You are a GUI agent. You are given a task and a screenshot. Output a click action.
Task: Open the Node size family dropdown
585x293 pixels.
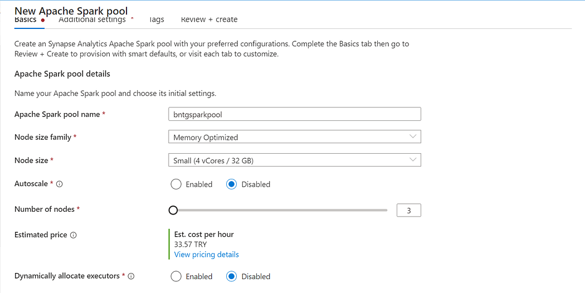click(x=294, y=137)
